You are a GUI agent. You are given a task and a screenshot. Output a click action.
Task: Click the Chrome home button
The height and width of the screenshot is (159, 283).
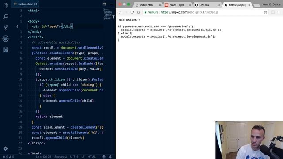pyautogui.click(x=138, y=12)
